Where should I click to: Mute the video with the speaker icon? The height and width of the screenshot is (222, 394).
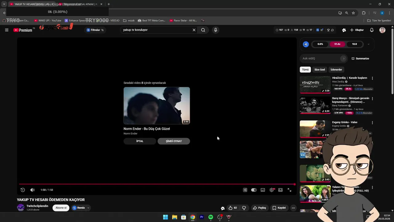pyautogui.click(x=32, y=190)
